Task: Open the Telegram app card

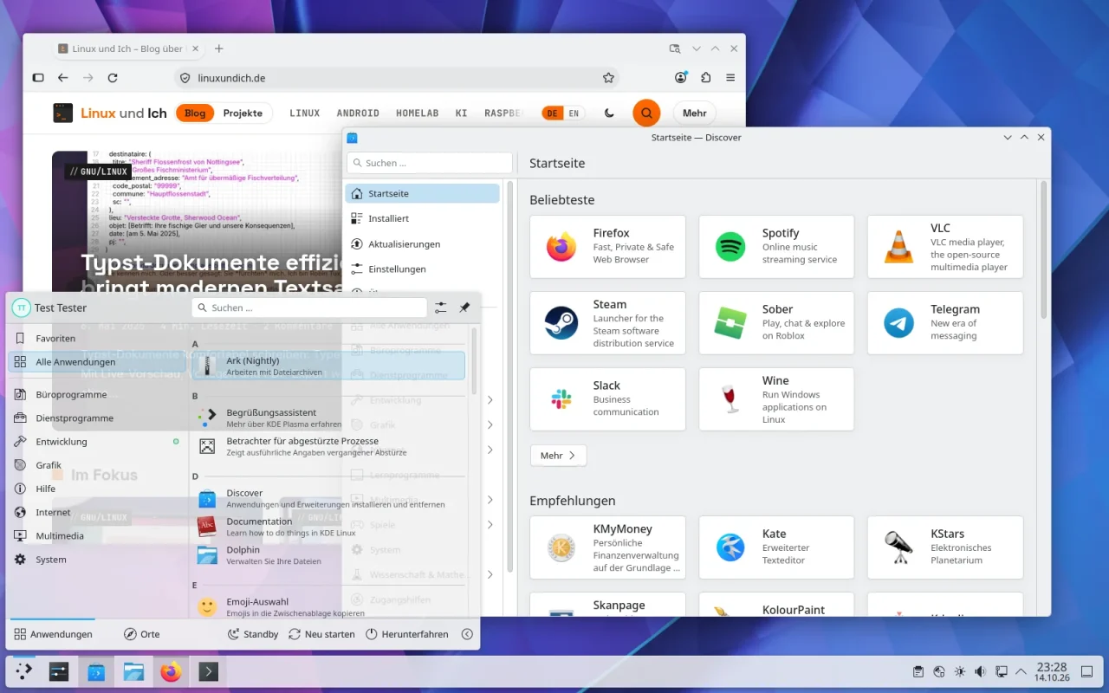Action: tap(945, 323)
